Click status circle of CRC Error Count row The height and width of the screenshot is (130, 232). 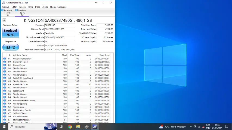[x=5, y=116]
